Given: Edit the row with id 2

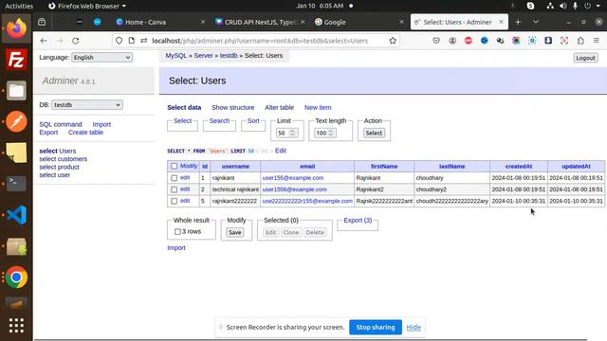Looking at the screenshot, I should [185, 189].
